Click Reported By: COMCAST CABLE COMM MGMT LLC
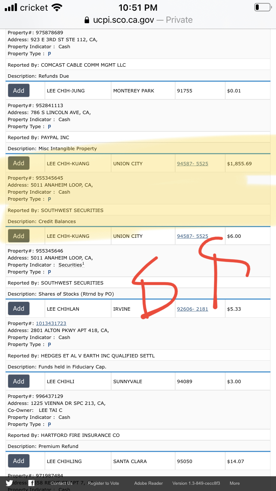 coord(67,65)
